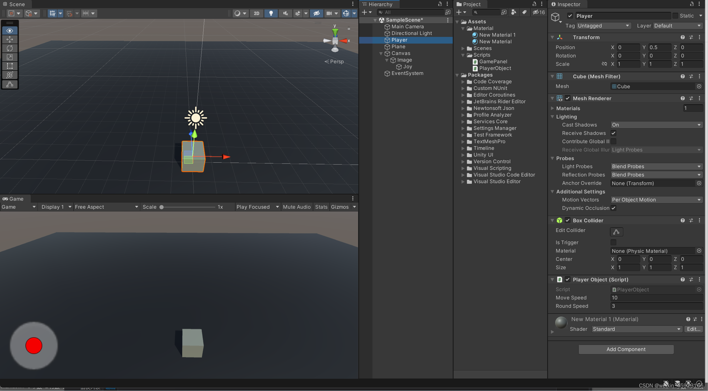Enable the Is Trigger checkbox

pos(614,243)
